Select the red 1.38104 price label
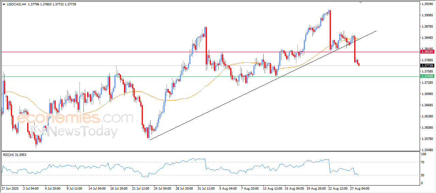The width and height of the screenshot is (436, 193). tap(427, 52)
